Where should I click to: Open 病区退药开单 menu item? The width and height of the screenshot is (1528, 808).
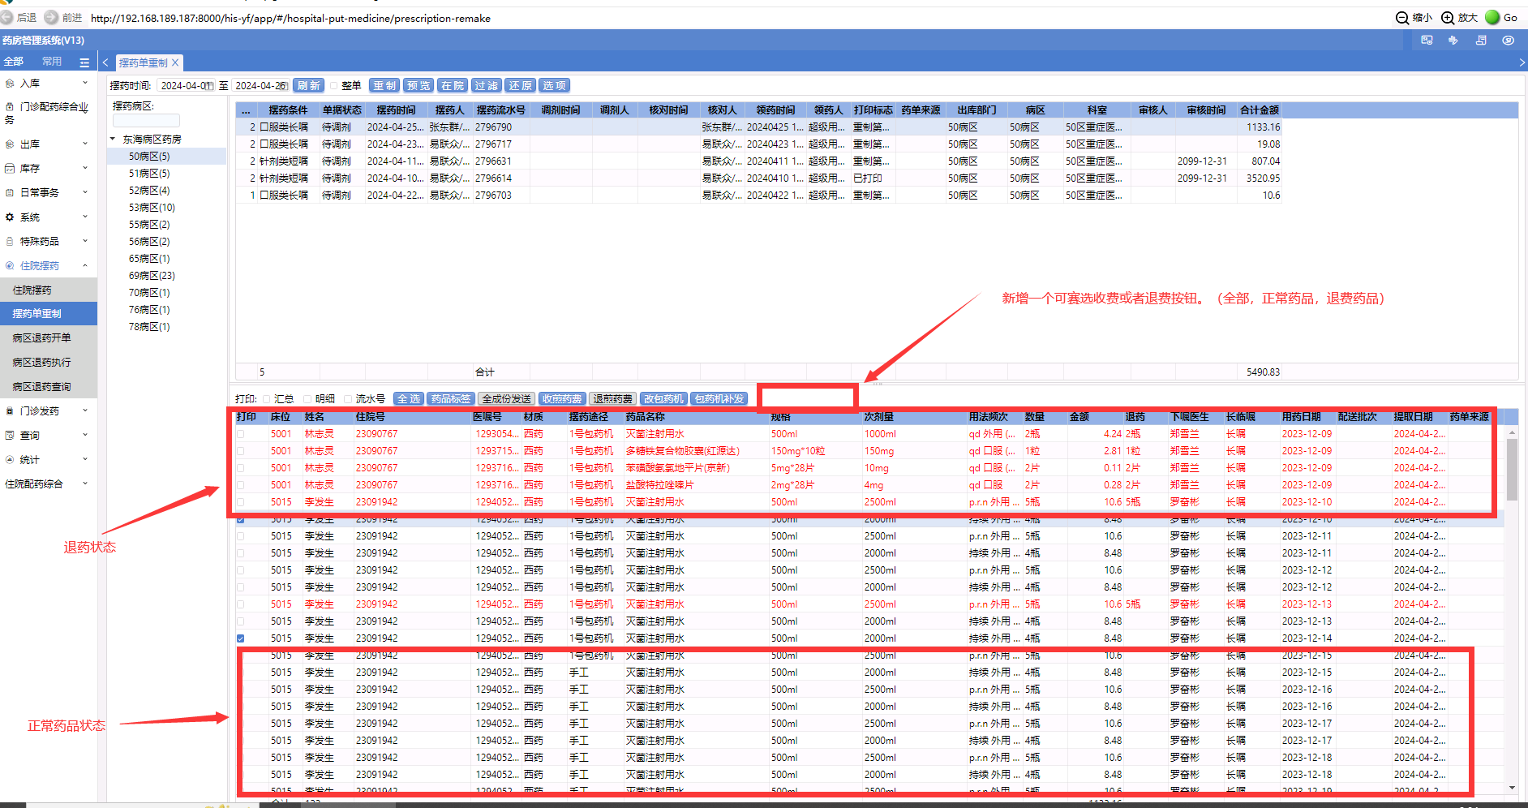click(x=41, y=338)
